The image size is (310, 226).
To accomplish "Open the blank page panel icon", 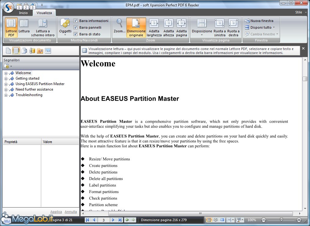I will 8,51.
